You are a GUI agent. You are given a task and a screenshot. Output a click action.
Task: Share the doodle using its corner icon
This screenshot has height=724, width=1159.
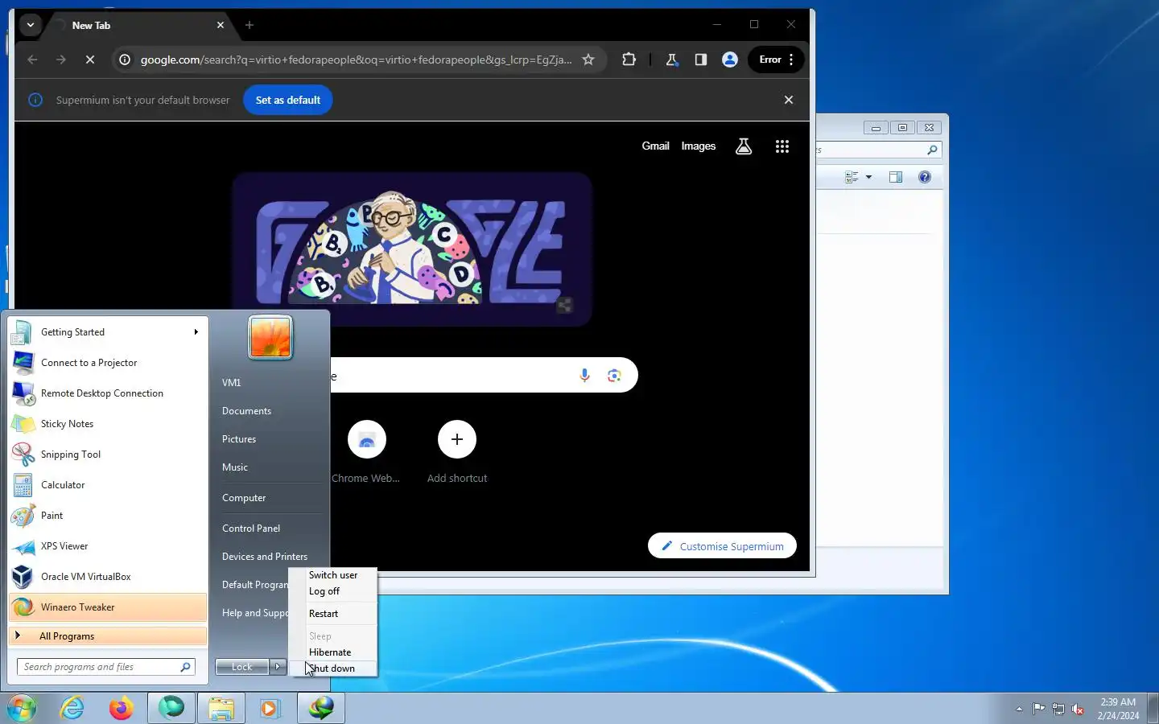coord(565,305)
